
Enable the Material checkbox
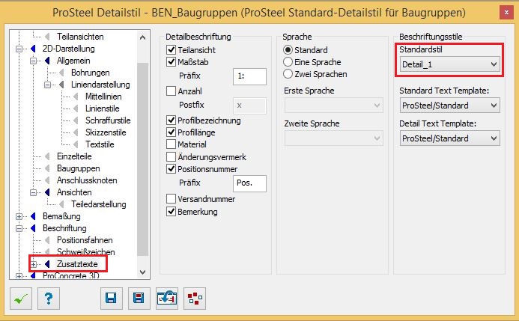tap(171, 144)
